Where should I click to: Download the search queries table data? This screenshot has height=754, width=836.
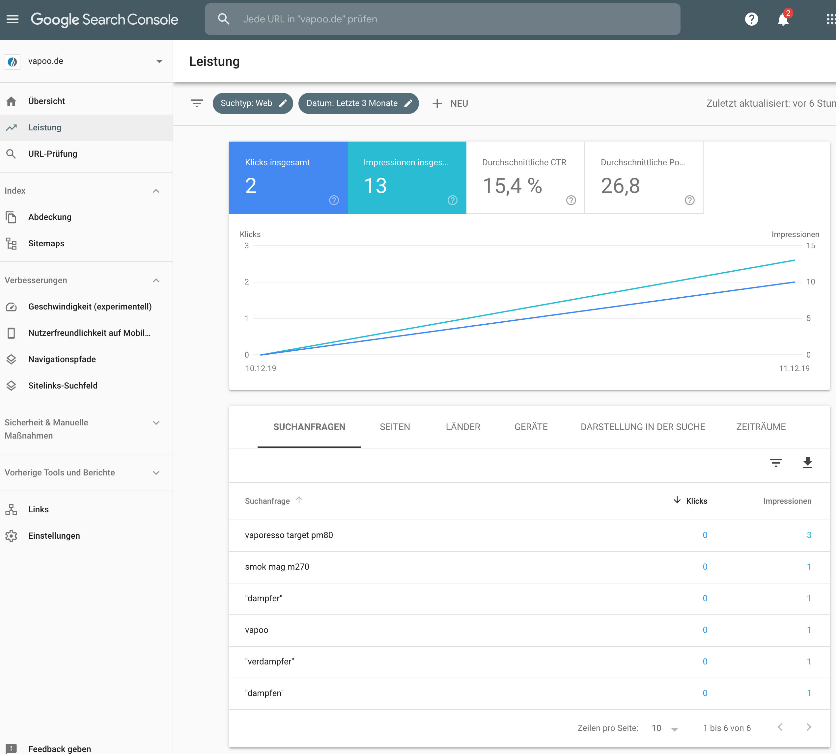click(807, 462)
